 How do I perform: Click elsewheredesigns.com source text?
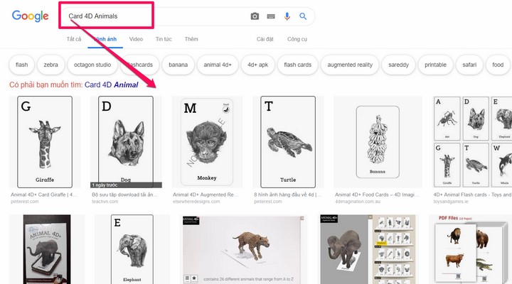point(196,202)
